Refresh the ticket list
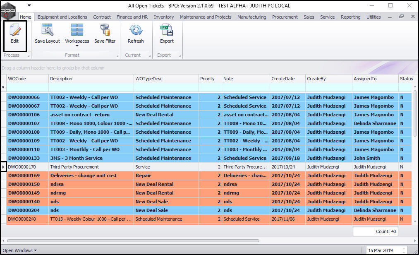Viewport: 419px width, 255px height. pos(136,34)
